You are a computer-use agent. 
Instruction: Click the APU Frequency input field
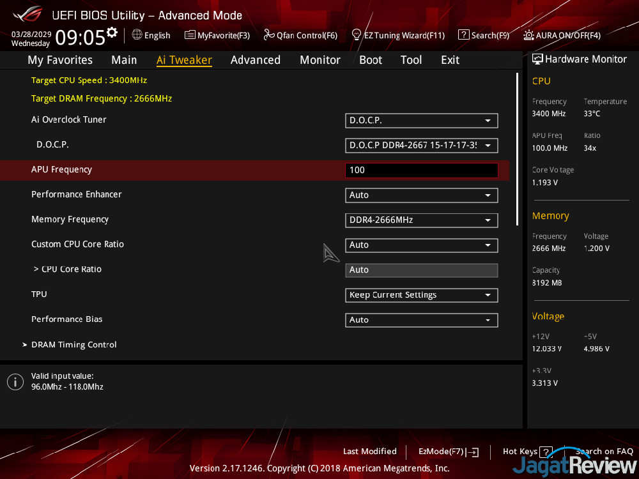(x=421, y=171)
